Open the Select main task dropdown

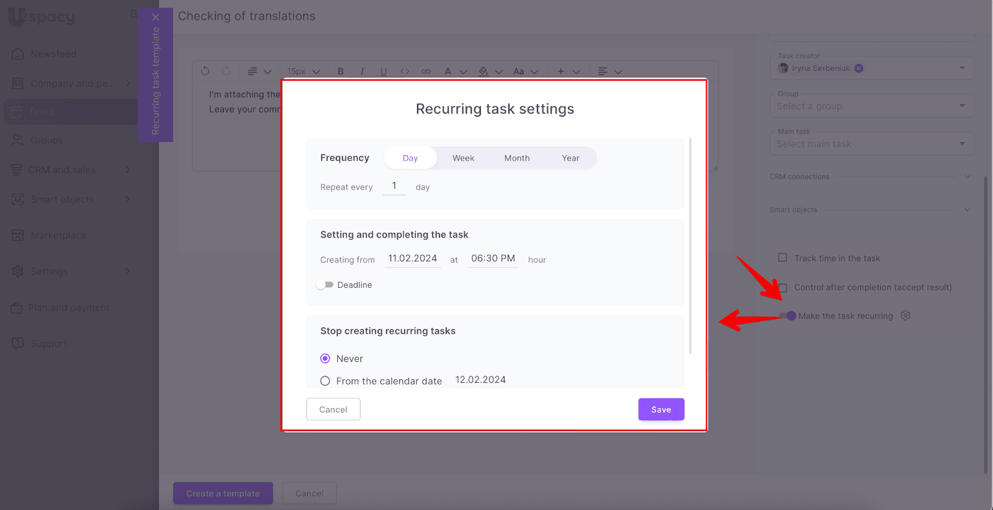tap(871, 144)
